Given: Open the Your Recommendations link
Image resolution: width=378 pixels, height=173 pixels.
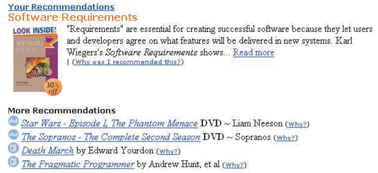Looking at the screenshot, I should [61, 6].
